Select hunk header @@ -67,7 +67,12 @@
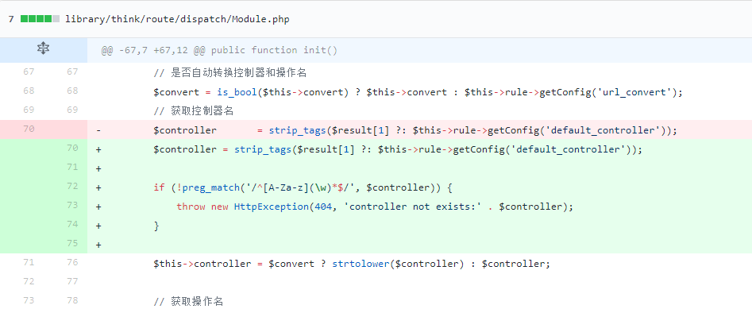The image size is (752, 309). tap(154, 50)
